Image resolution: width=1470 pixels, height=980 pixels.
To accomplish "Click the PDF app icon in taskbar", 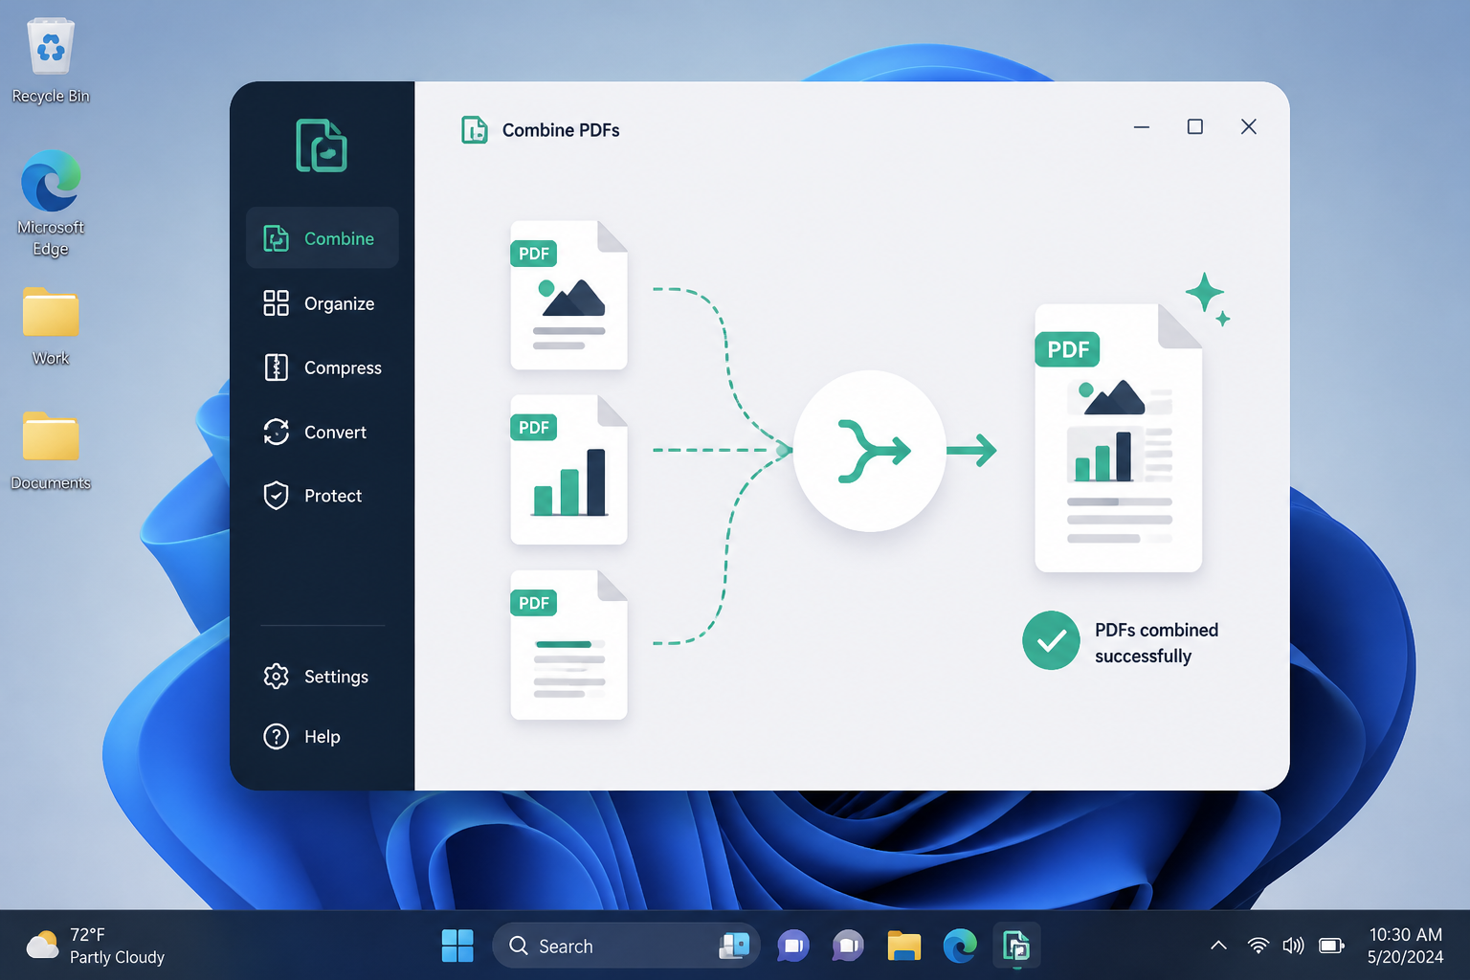I will [x=1016, y=946].
